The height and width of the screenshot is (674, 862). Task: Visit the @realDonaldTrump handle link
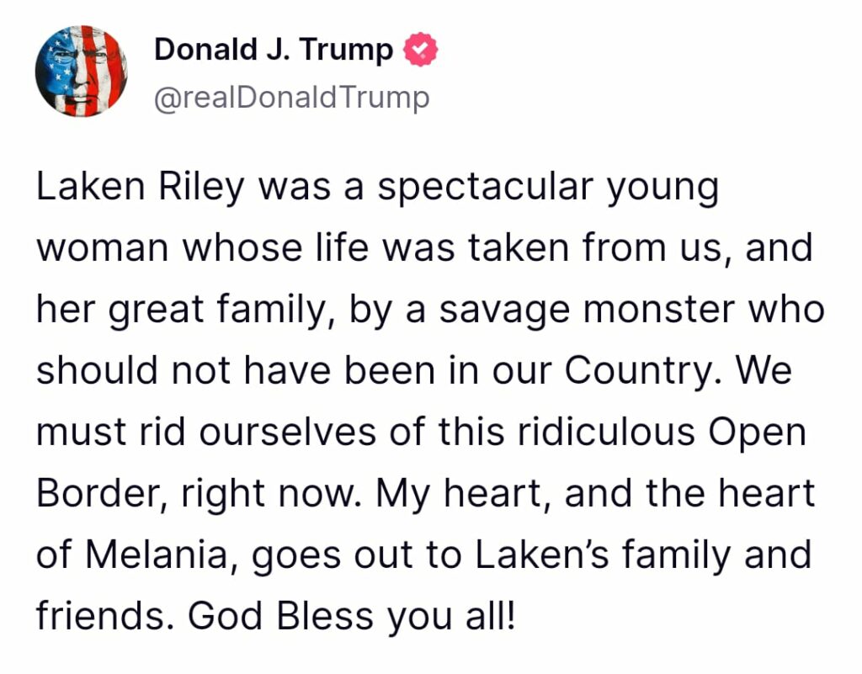coord(292,98)
